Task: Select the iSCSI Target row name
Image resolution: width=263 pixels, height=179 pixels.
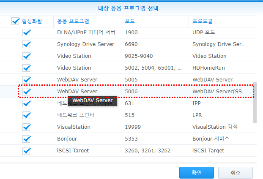Action: coord(73,150)
